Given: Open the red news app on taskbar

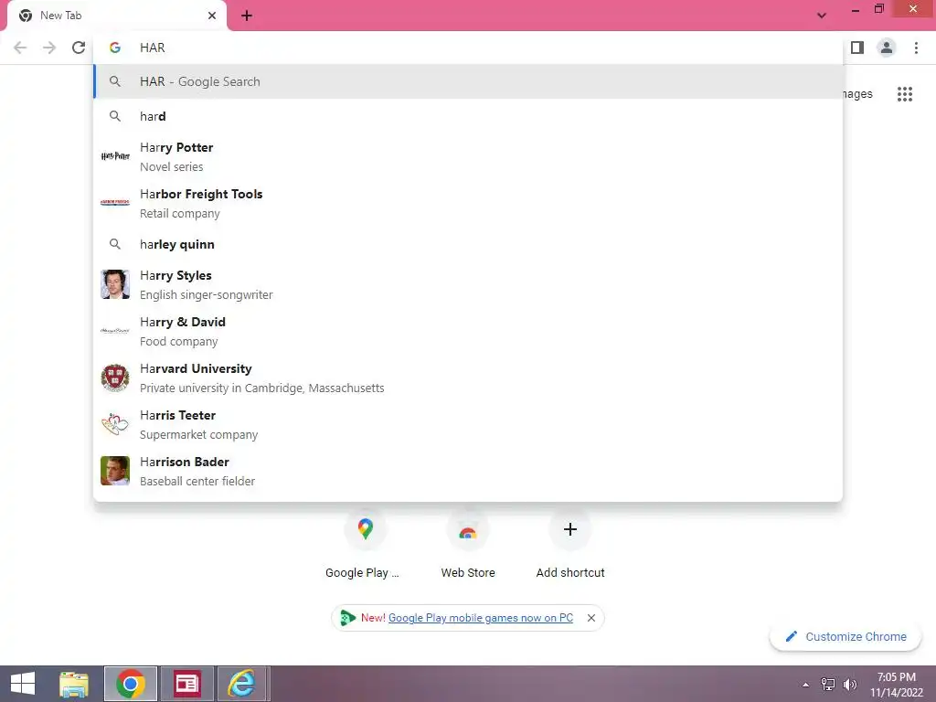Looking at the screenshot, I should pos(186,684).
